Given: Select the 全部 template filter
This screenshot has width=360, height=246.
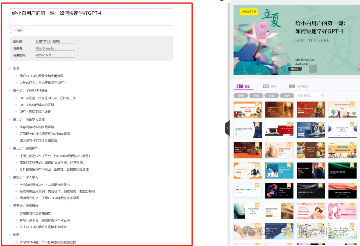Looking at the screenshot, I should 240,95.
